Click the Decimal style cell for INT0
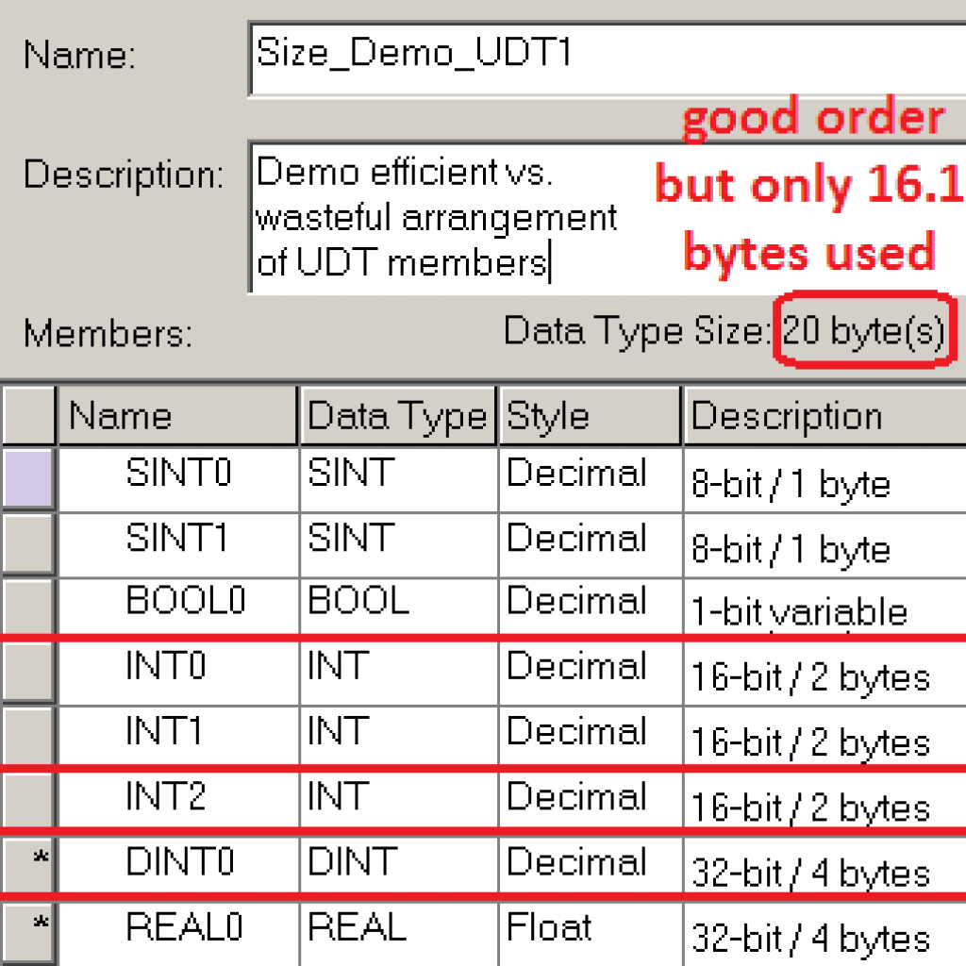 click(x=591, y=673)
